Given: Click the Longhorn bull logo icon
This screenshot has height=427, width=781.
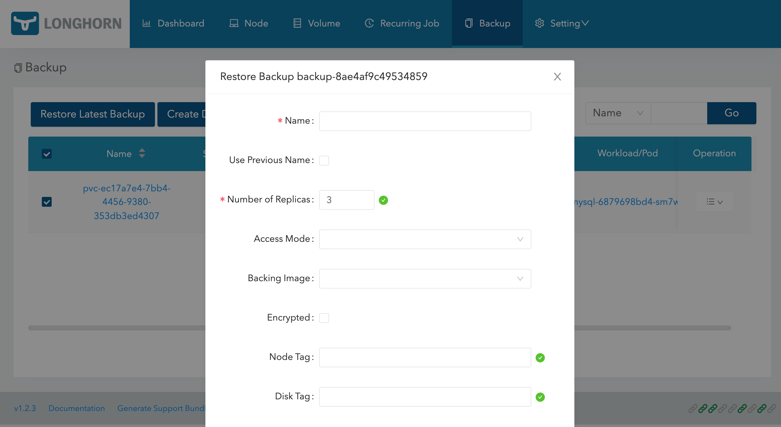Looking at the screenshot, I should click(25, 23).
